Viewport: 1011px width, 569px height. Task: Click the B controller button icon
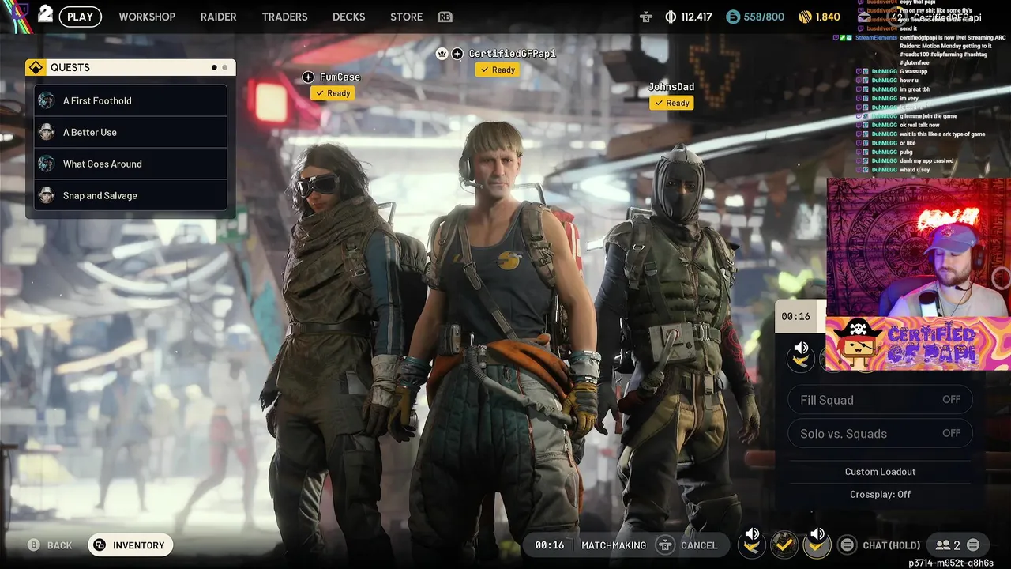pyautogui.click(x=34, y=545)
